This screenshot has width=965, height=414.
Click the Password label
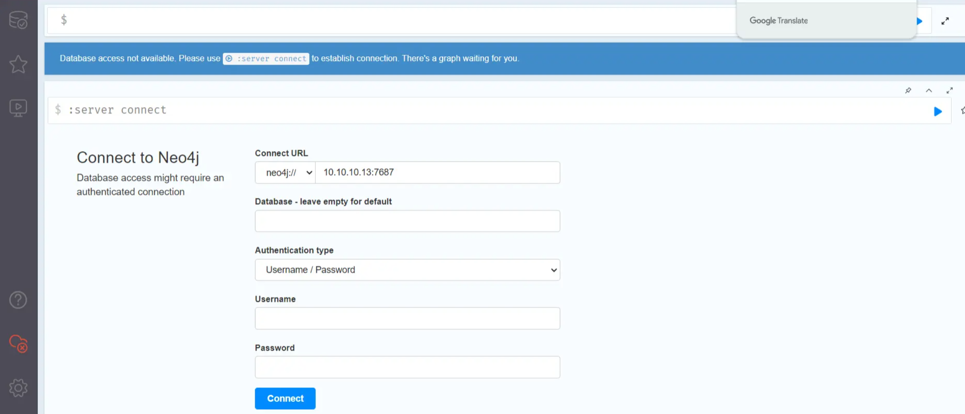tap(275, 348)
